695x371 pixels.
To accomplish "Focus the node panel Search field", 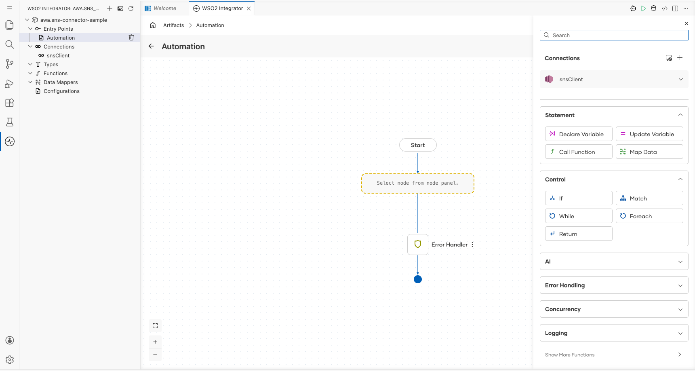I will tap(614, 35).
